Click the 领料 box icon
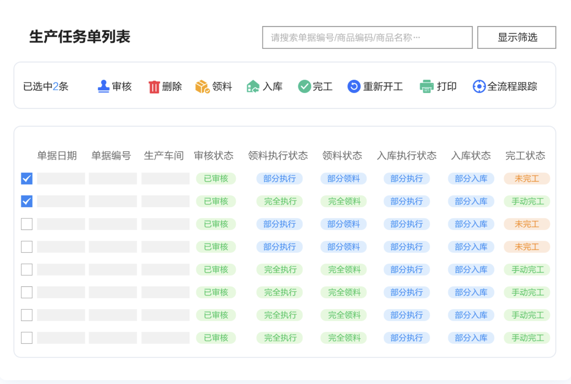571x384 pixels. pyautogui.click(x=202, y=87)
